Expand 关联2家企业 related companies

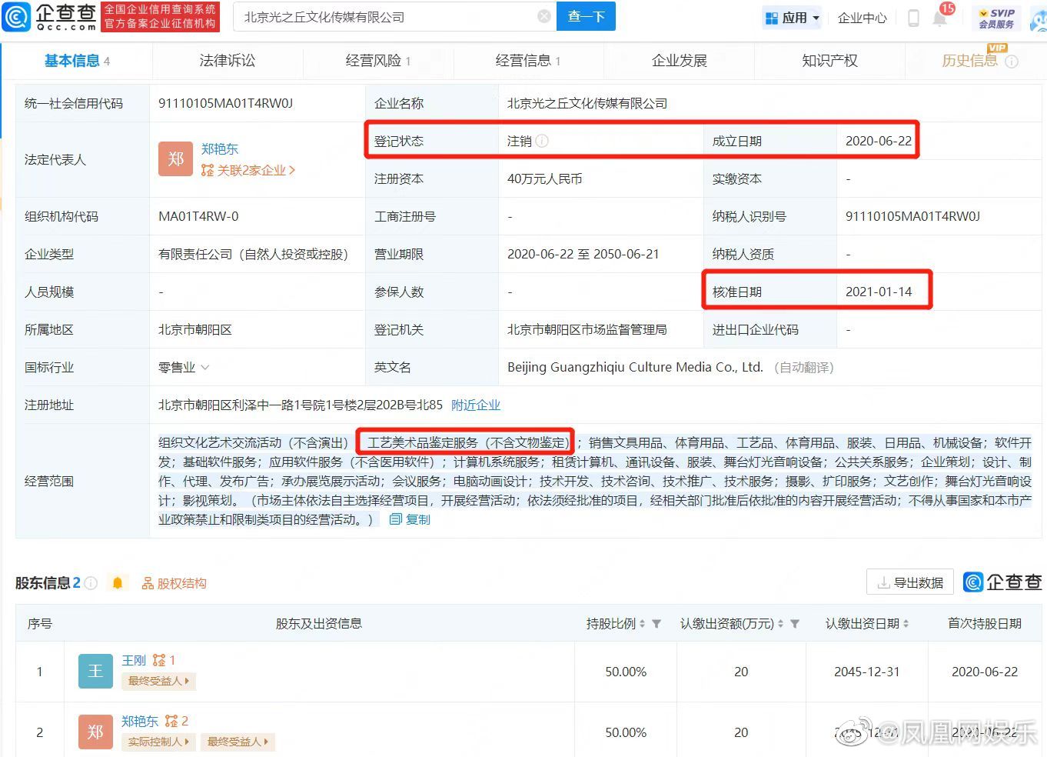coord(248,170)
